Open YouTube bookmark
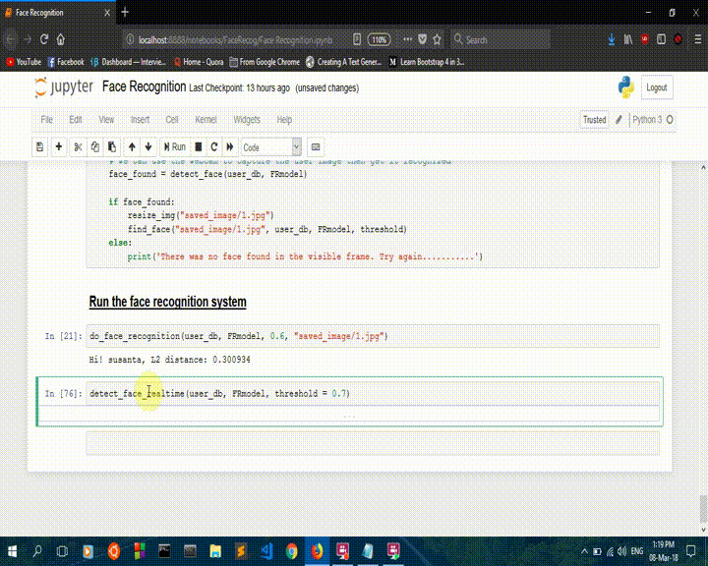 (x=24, y=62)
